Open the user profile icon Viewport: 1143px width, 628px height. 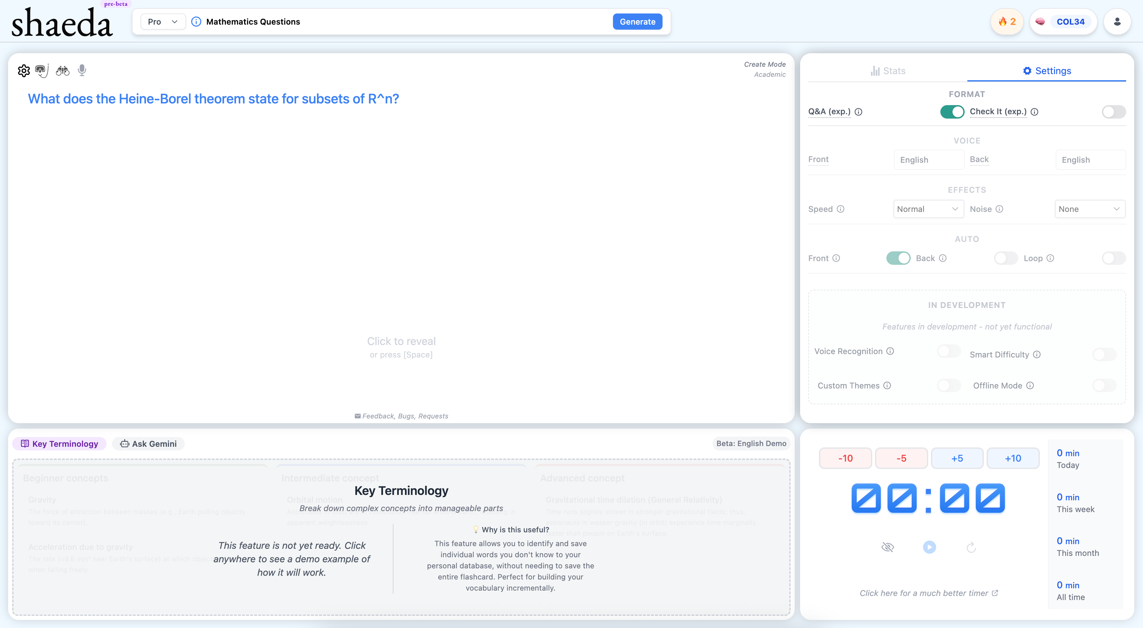click(1117, 22)
